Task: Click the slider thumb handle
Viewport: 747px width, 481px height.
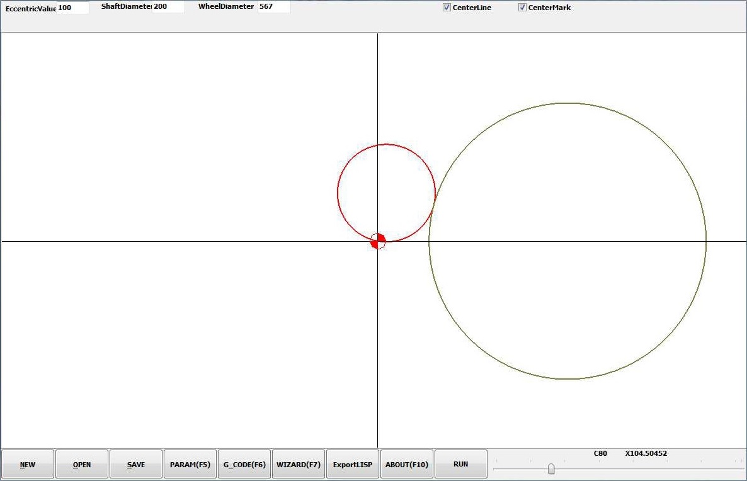Action: tap(551, 469)
